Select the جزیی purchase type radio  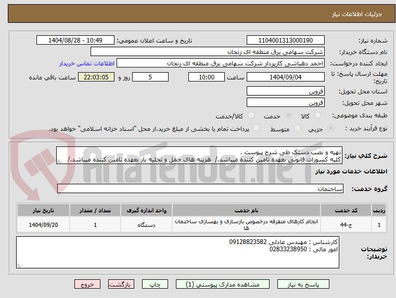pyautogui.click(x=330, y=128)
